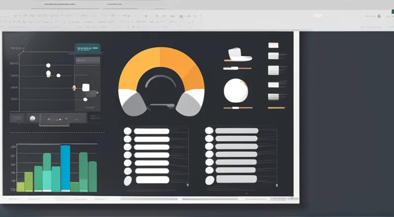The width and height of the screenshot is (394, 217).
Task: Click the topmost white dot in scatter plot
Action: click(x=48, y=65)
